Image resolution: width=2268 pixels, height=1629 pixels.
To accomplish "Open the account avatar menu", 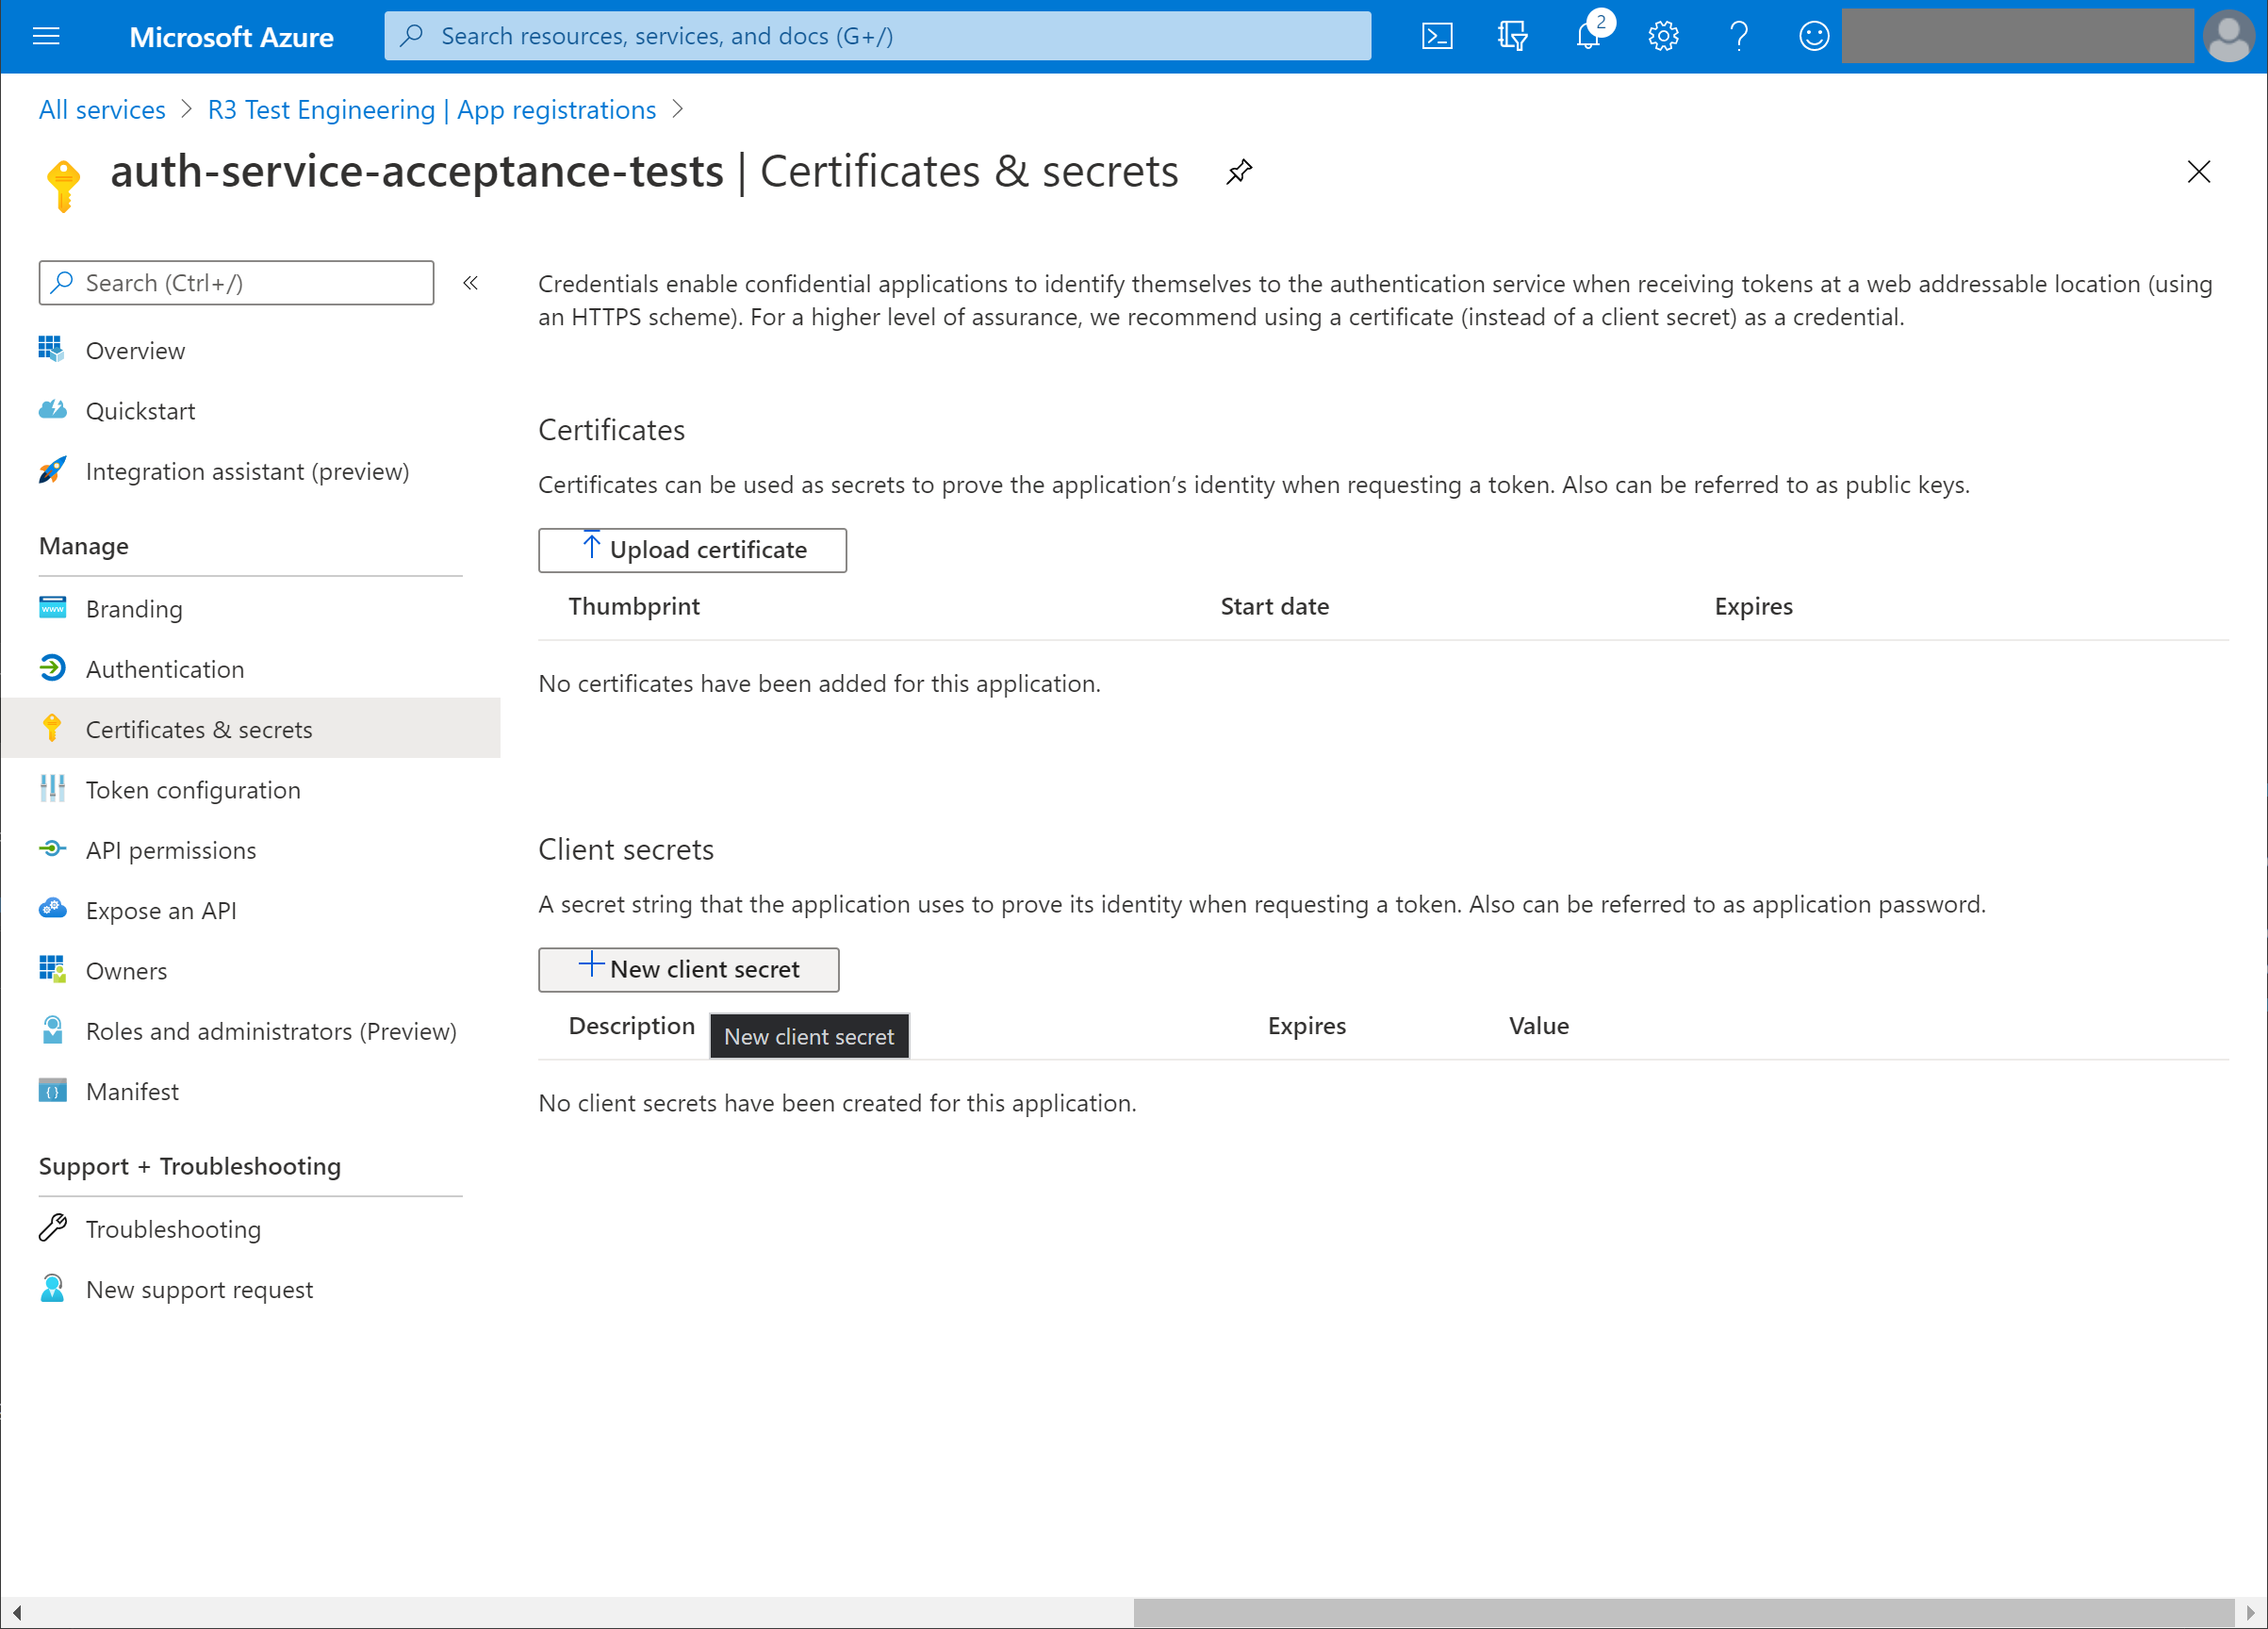I will [x=2228, y=37].
